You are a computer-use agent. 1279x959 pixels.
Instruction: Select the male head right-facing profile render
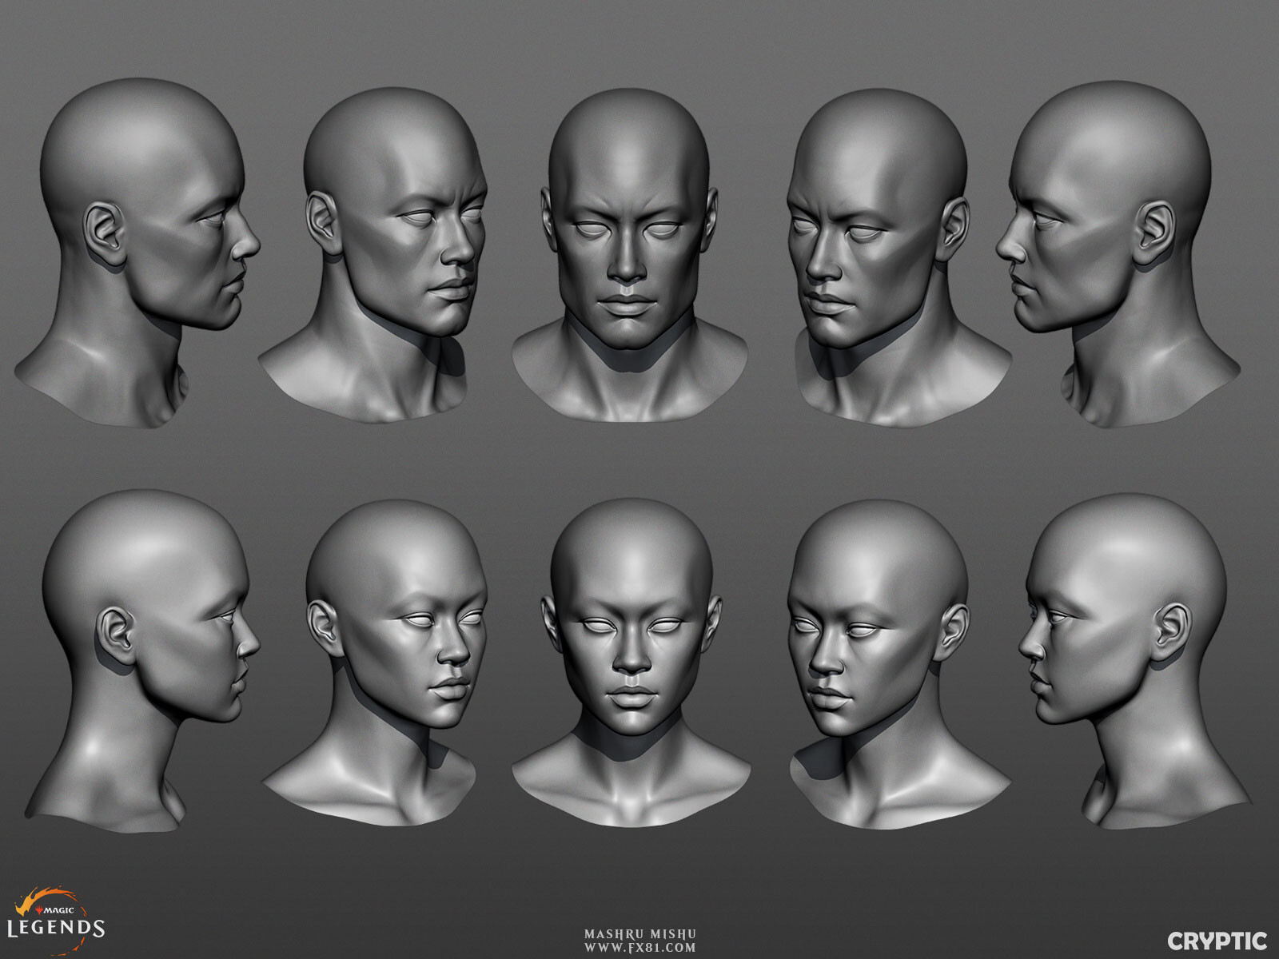point(137,252)
